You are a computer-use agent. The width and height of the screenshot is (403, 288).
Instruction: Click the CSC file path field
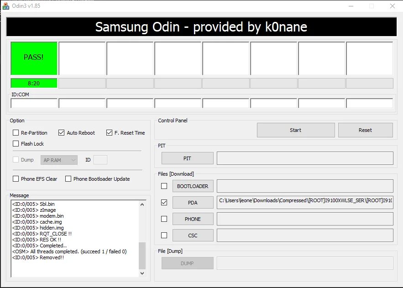pos(305,235)
